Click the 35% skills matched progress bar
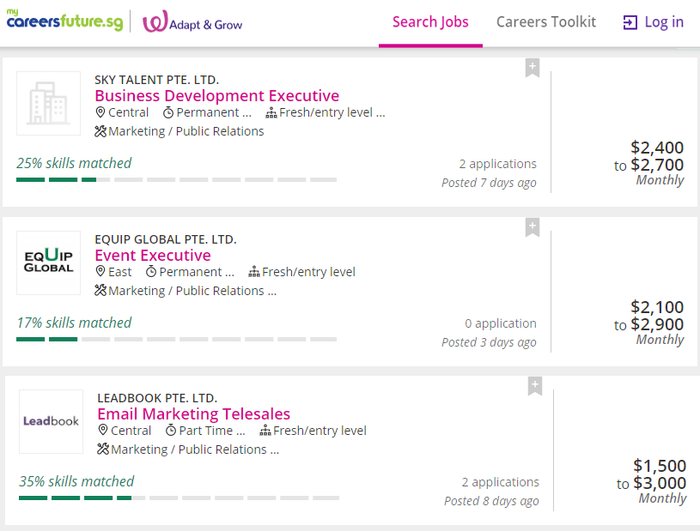Image resolution: width=700 pixels, height=531 pixels. 179,498
